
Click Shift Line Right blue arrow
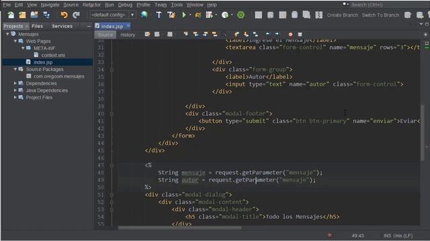pyautogui.click(x=277, y=34)
